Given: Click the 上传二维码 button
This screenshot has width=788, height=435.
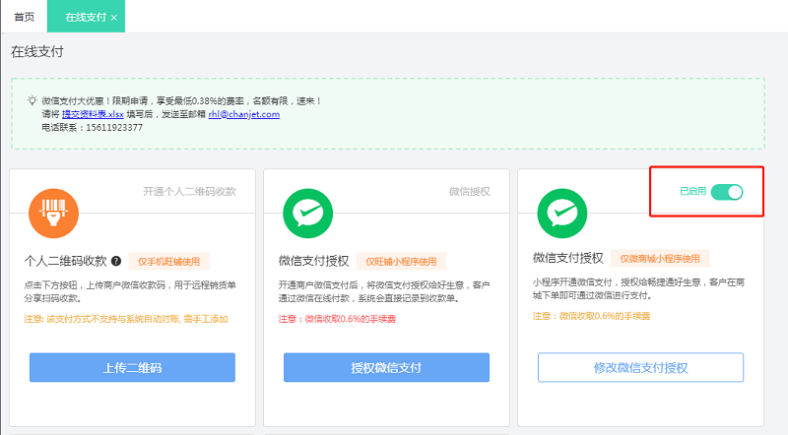Looking at the screenshot, I should (x=132, y=368).
